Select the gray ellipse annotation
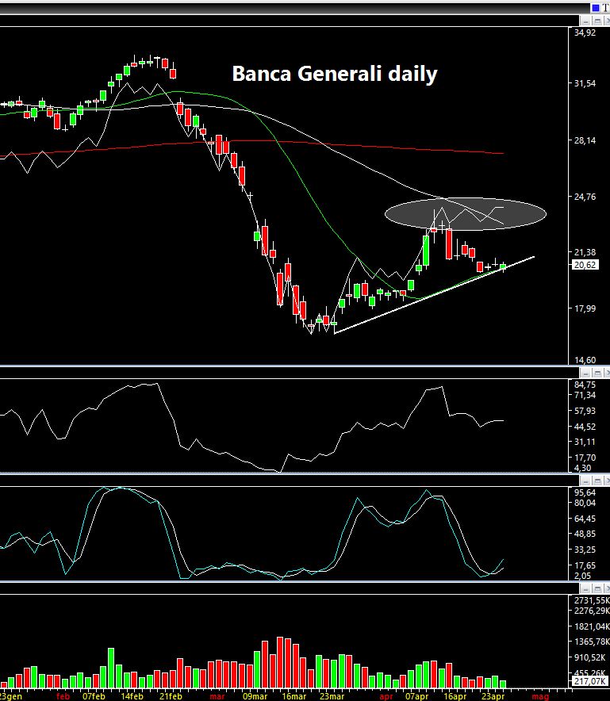 [466, 214]
